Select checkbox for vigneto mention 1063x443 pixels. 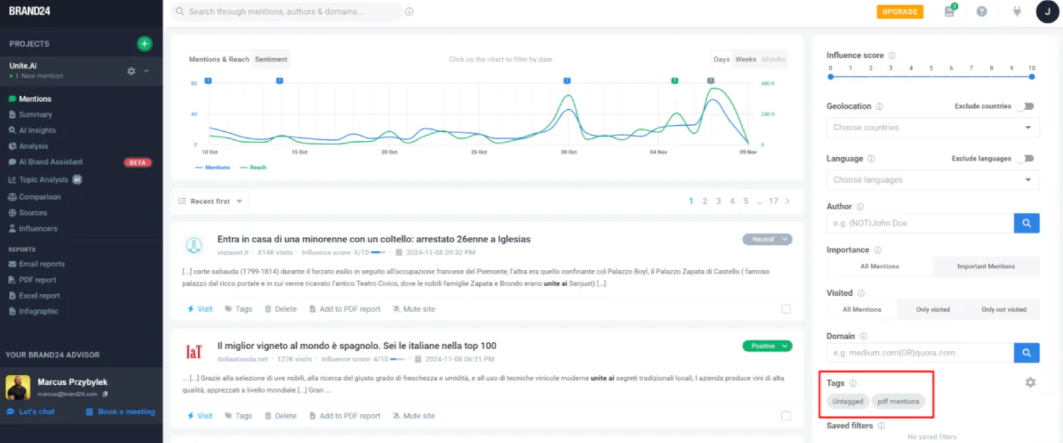786,416
